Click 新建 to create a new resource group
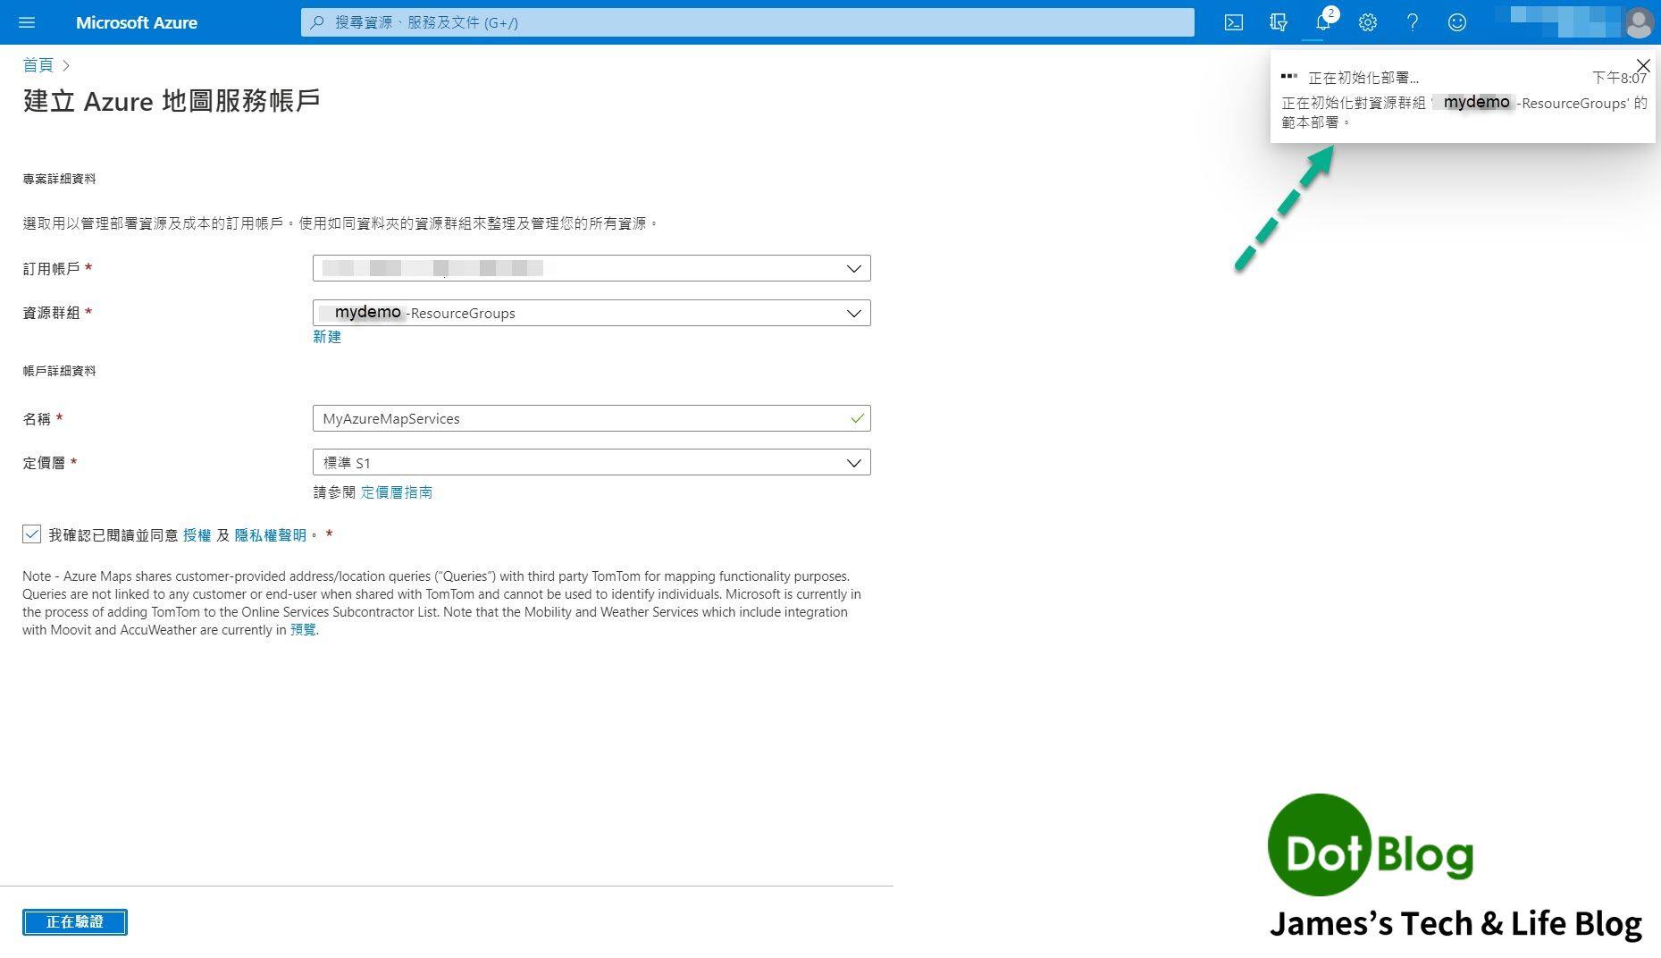Viewport: 1661px width, 958px height. coord(327,337)
